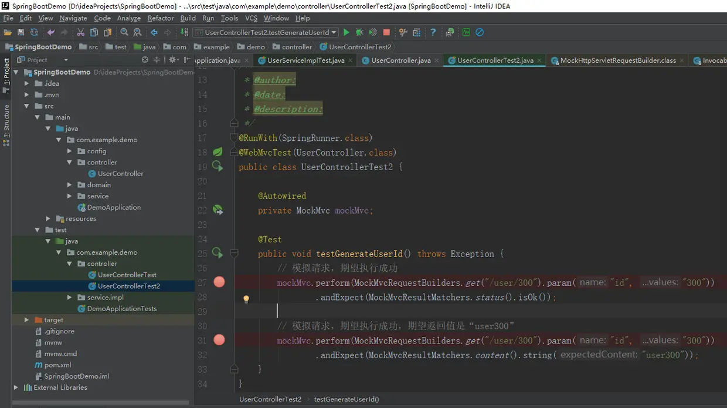This screenshot has width=727, height=408.
Task: Click the Open folder toolbar icon
Action: (8, 32)
